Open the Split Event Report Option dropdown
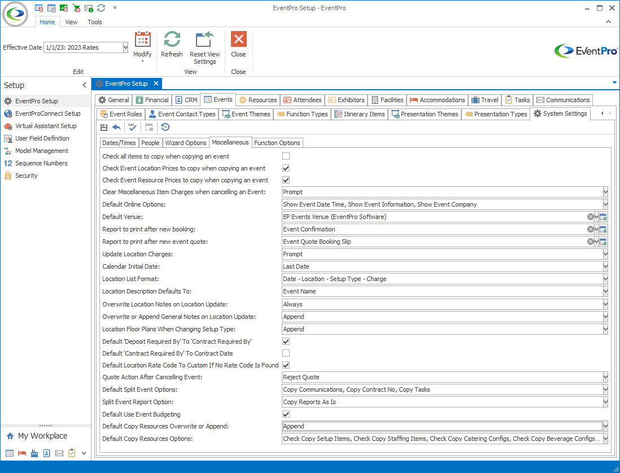 click(605, 402)
